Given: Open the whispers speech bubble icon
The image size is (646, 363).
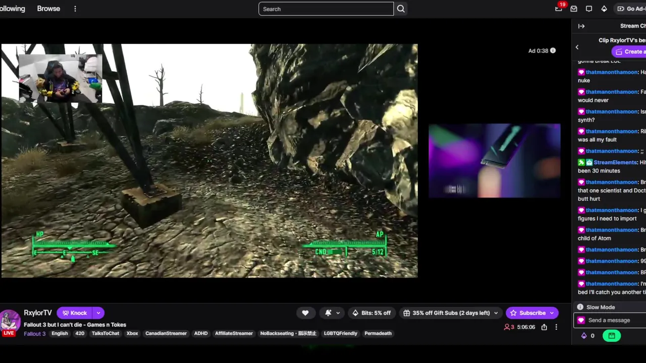Looking at the screenshot, I should 589,9.
